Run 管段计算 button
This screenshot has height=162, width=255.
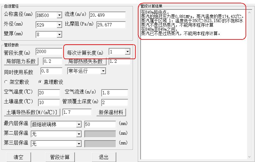point(60,157)
